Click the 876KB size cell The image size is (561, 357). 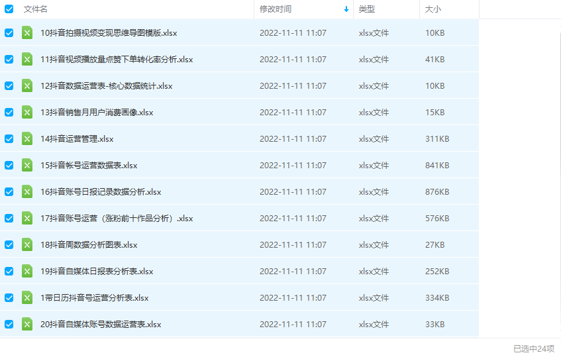tap(437, 191)
